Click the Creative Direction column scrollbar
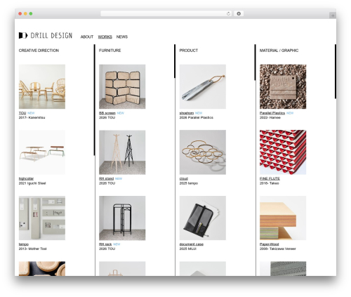Image resolution: width=351 pixels, height=297 pixels. point(95,100)
